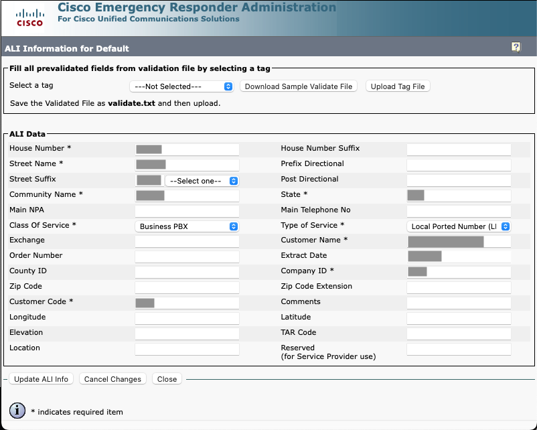Click the information icon near the required item note
Screen dimensions: 537x430
[15, 411]
